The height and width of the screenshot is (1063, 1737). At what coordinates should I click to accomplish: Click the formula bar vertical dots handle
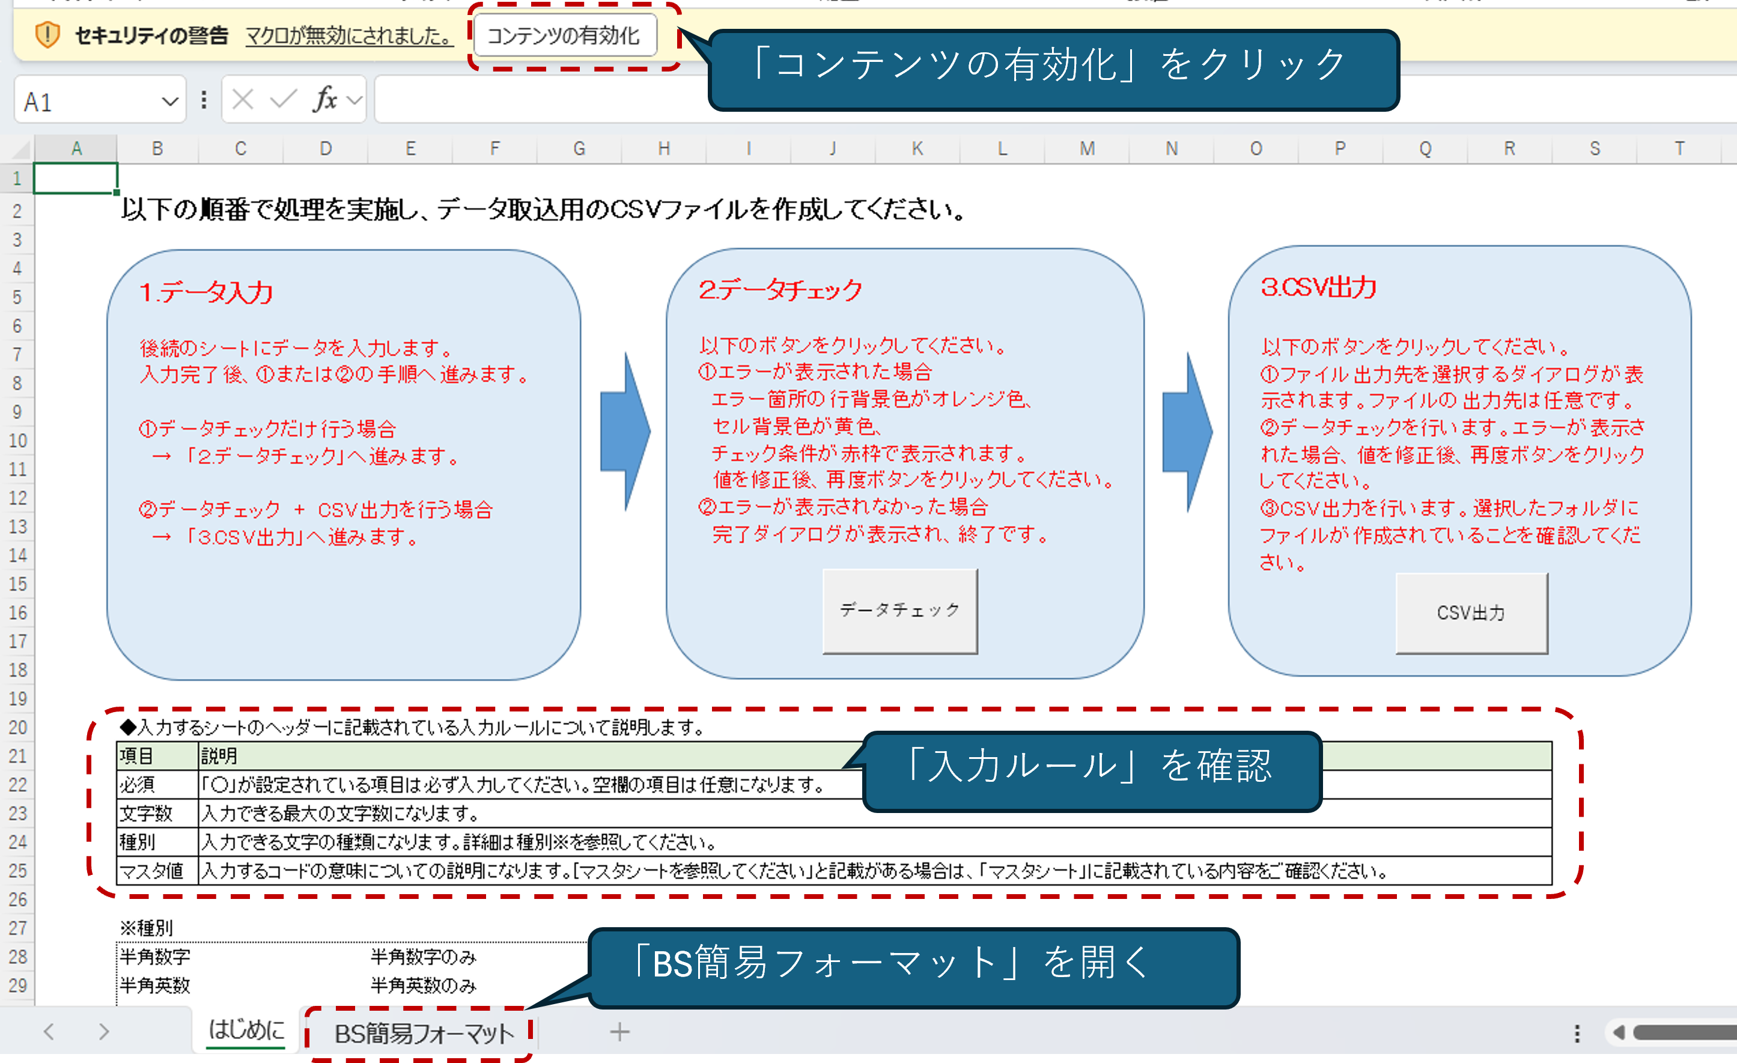[x=204, y=100]
